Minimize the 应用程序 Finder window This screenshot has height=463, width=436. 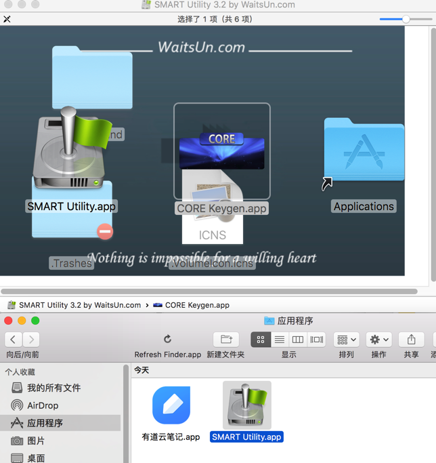[x=22, y=321]
